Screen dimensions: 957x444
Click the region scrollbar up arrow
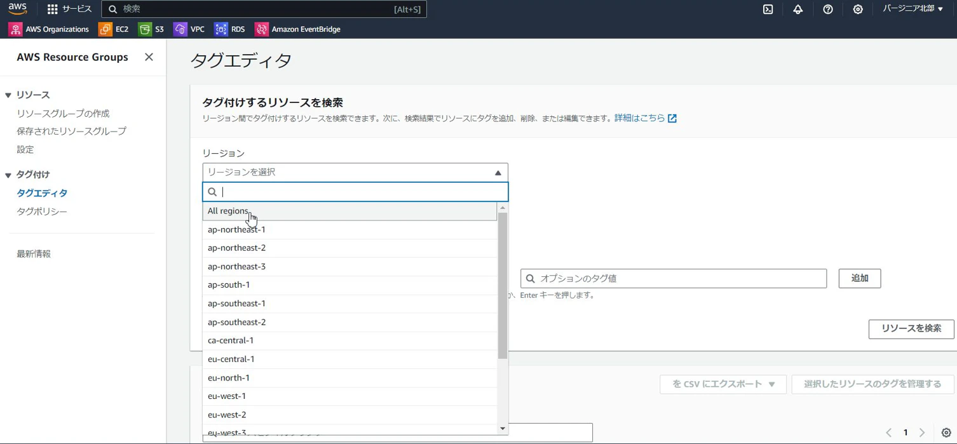tap(503, 208)
